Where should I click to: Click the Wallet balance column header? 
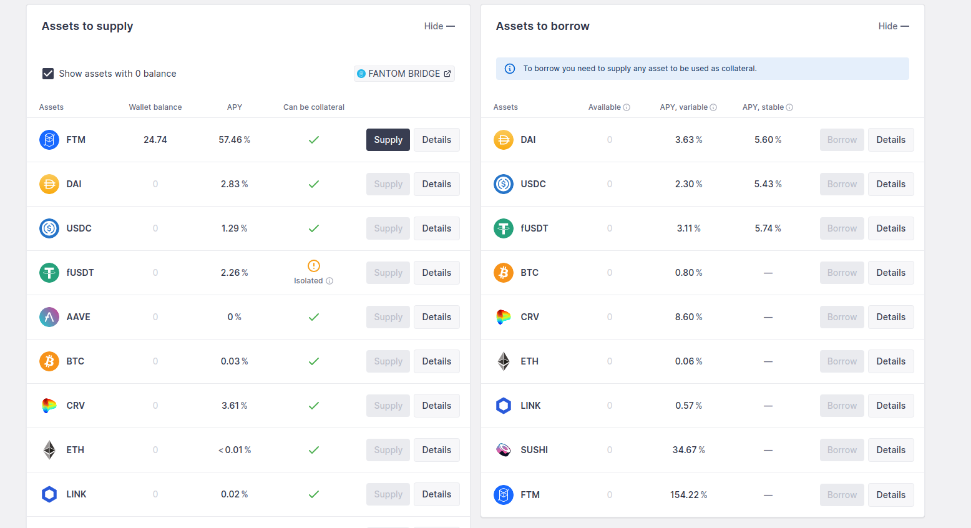tap(155, 107)
